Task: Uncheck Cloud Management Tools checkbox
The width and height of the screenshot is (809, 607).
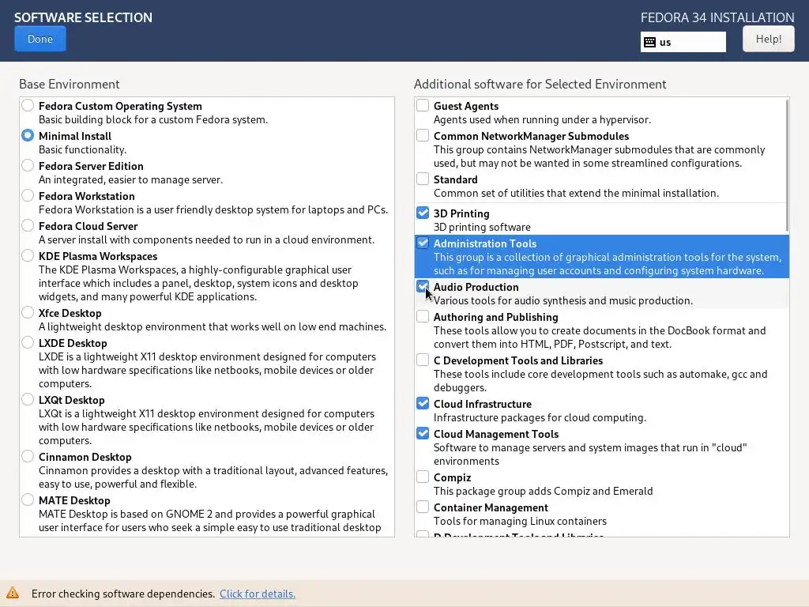Action: 423,433
